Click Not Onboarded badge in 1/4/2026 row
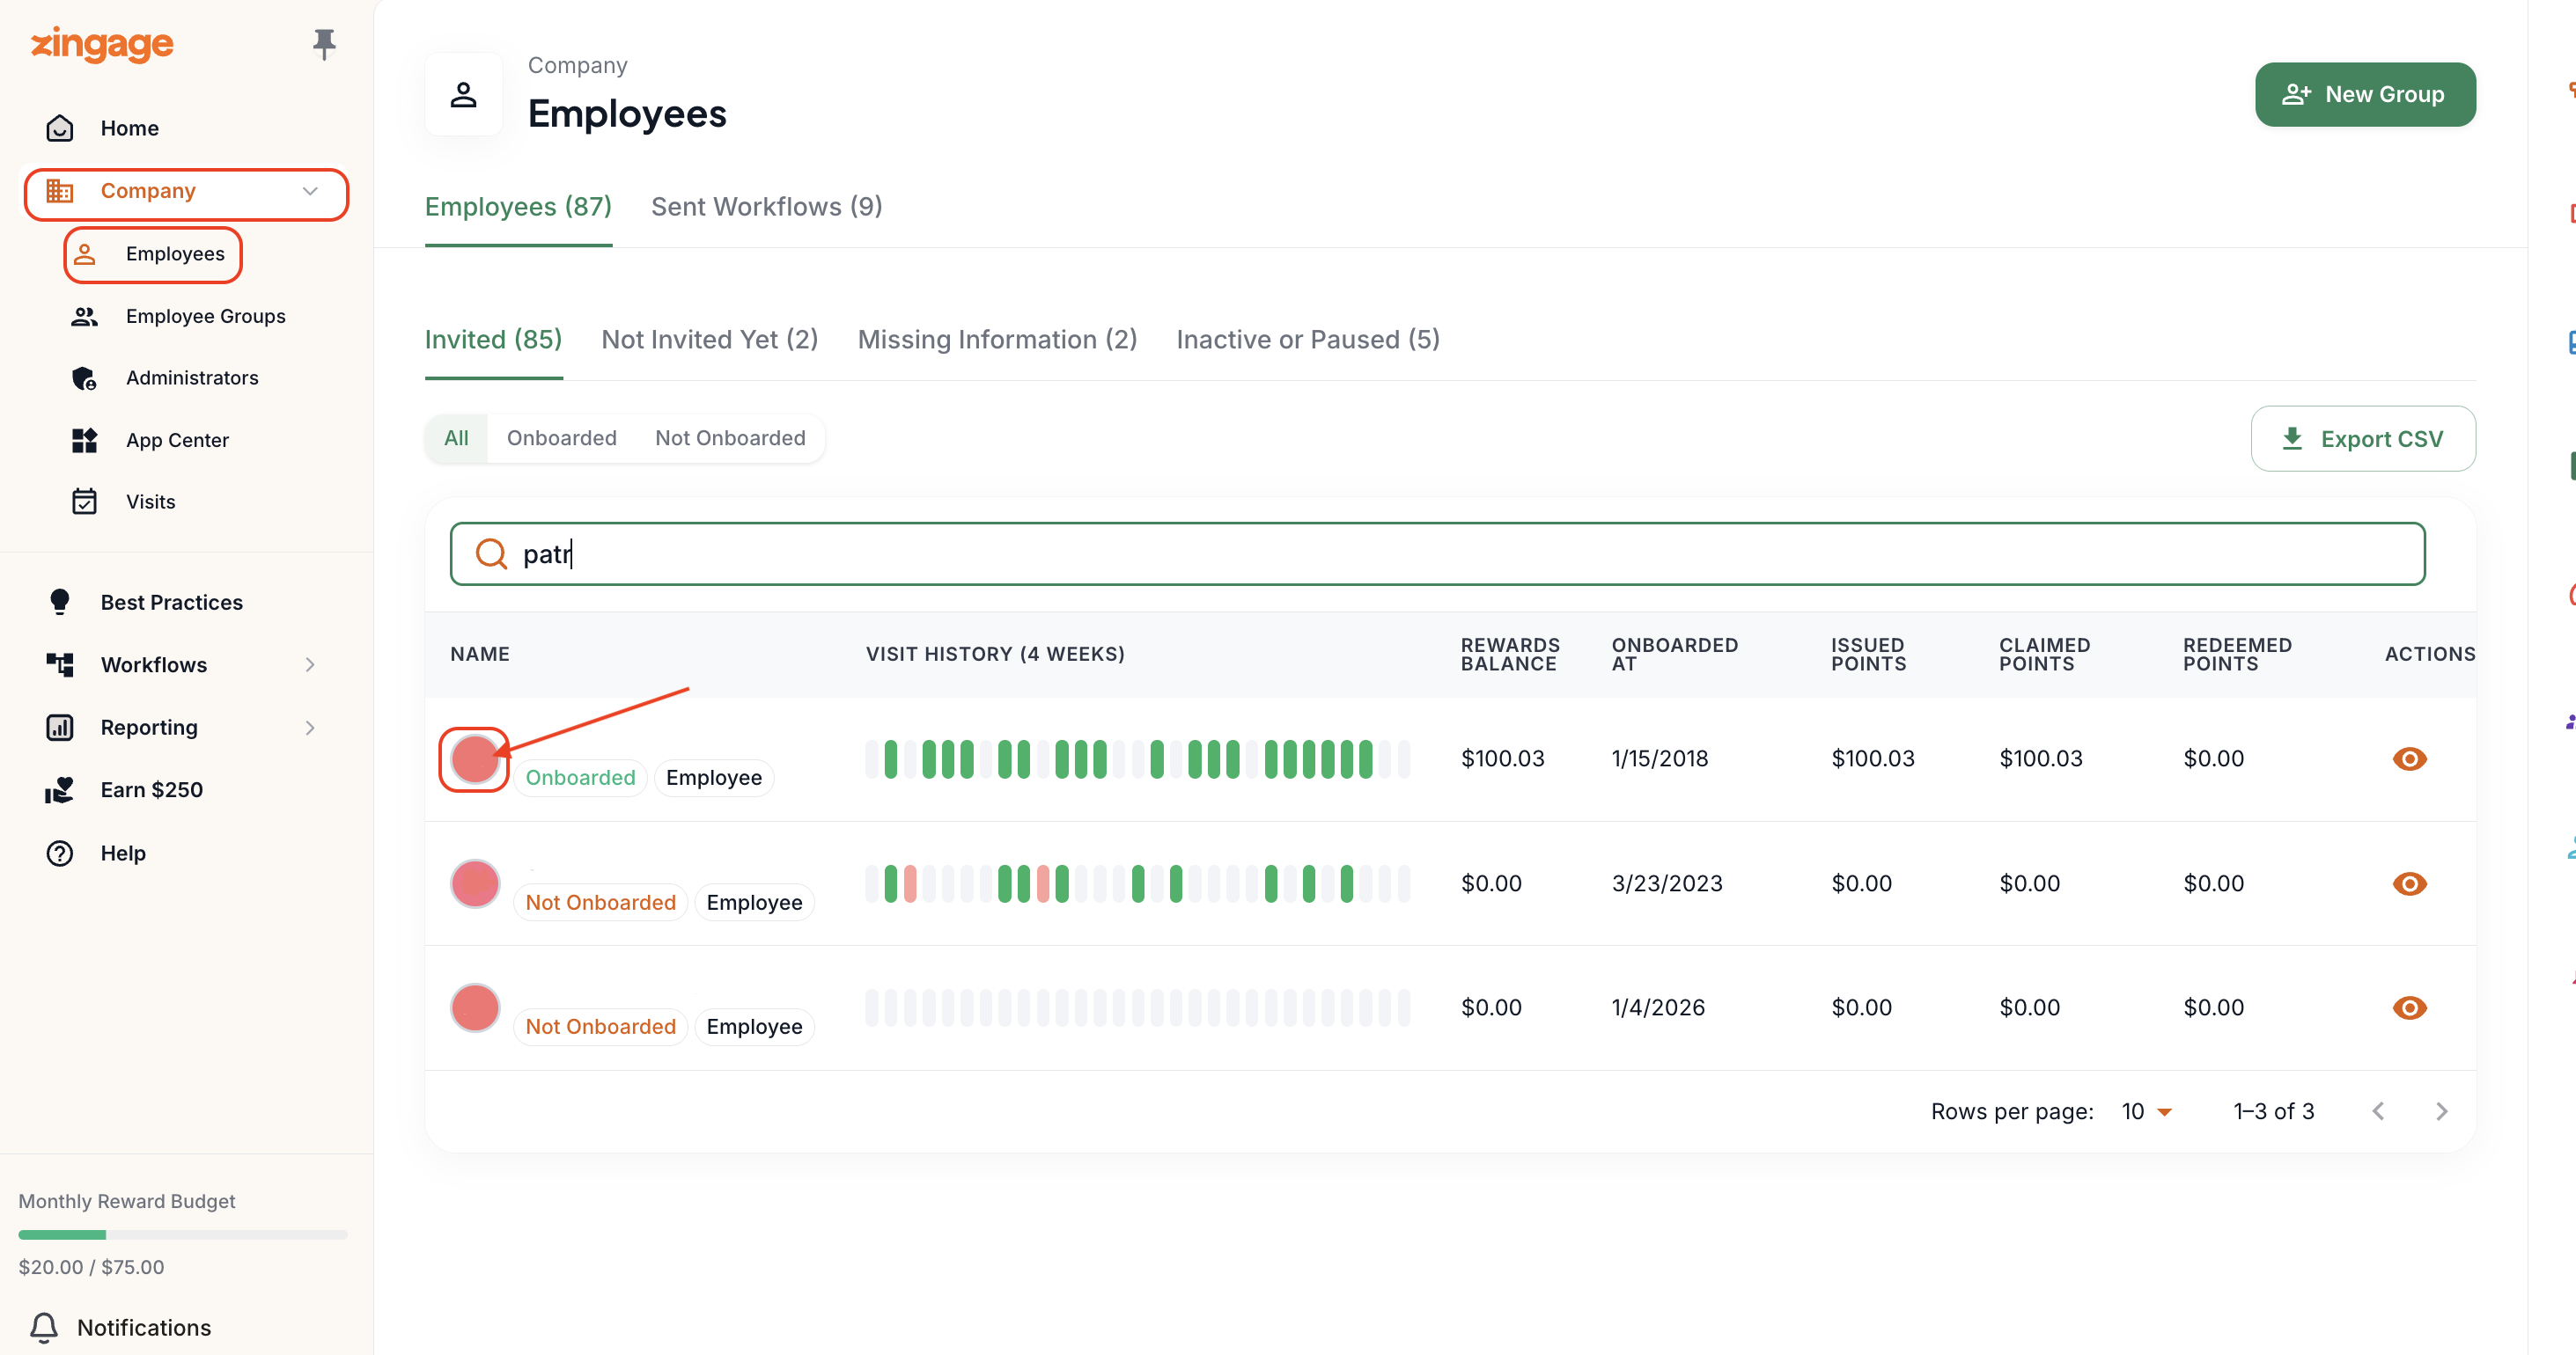The height and width of the screenshot is (1355, 2576). (x=600, y=1026)
